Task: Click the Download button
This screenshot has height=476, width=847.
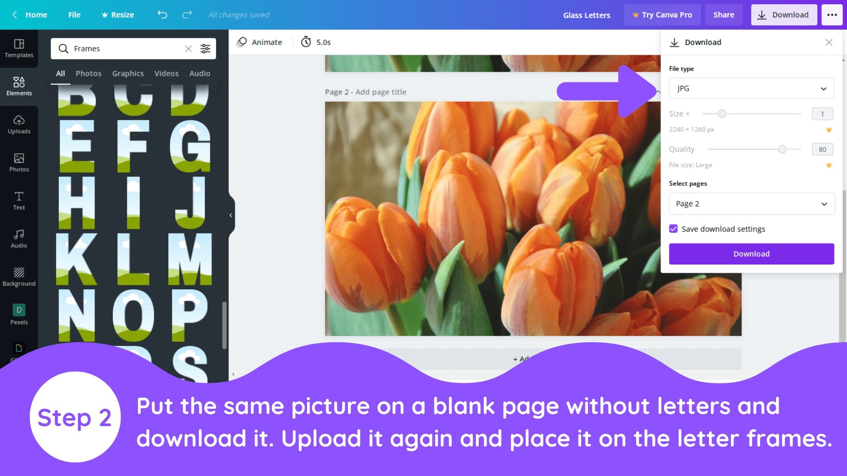Action: (x=751, y=253)
